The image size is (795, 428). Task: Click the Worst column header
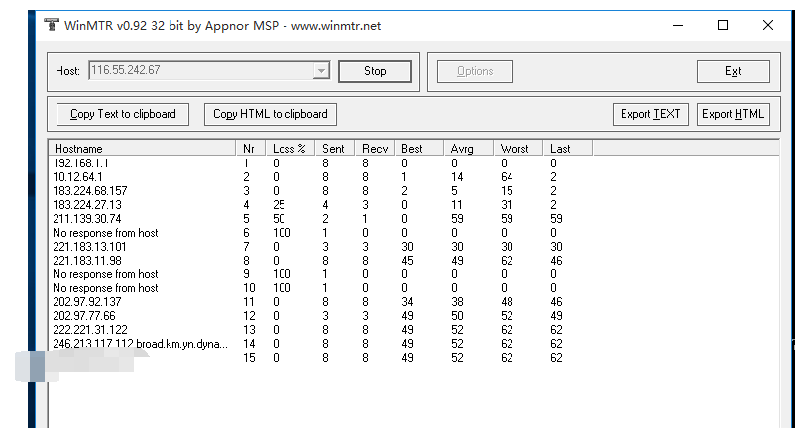(518, 149)
